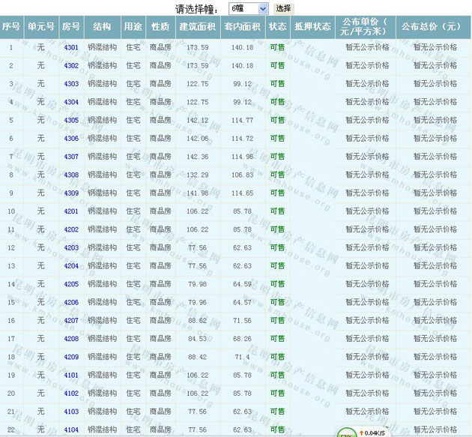Open room 4206 link

(x=71, y=302)
